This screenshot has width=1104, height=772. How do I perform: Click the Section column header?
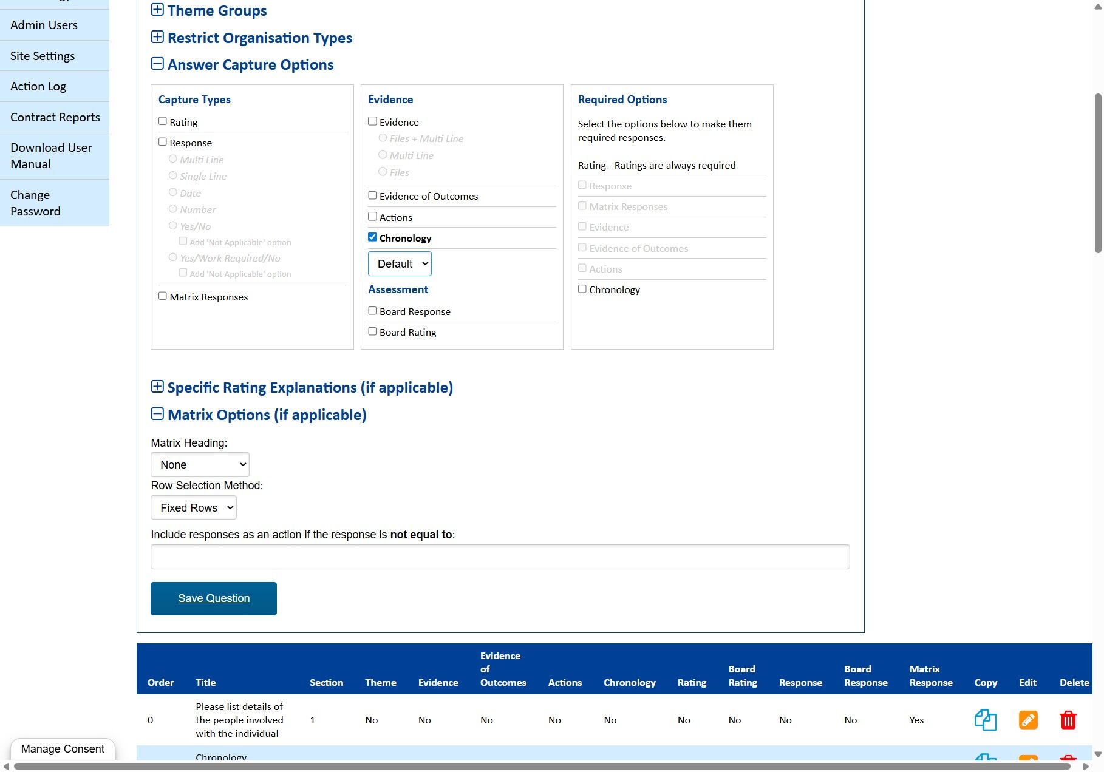coord(327,683)
